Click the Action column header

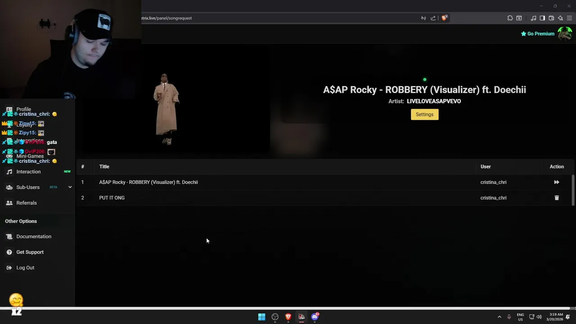[x=557, y=166]
